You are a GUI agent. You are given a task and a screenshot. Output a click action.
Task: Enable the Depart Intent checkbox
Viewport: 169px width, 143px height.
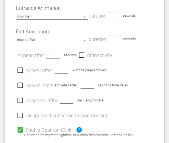[20, 85]
